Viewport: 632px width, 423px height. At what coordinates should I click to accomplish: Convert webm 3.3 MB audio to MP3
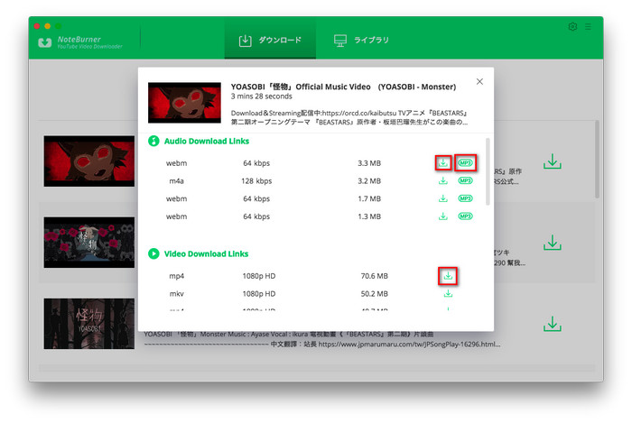465,162
